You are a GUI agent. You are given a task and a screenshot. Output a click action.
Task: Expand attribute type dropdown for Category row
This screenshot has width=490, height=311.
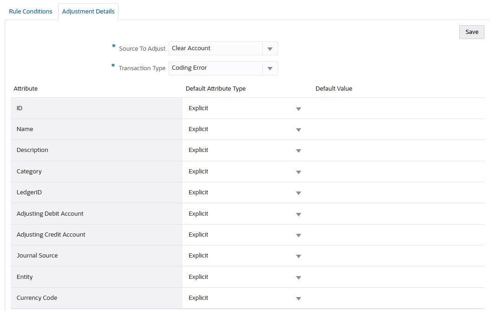(298, 172)
